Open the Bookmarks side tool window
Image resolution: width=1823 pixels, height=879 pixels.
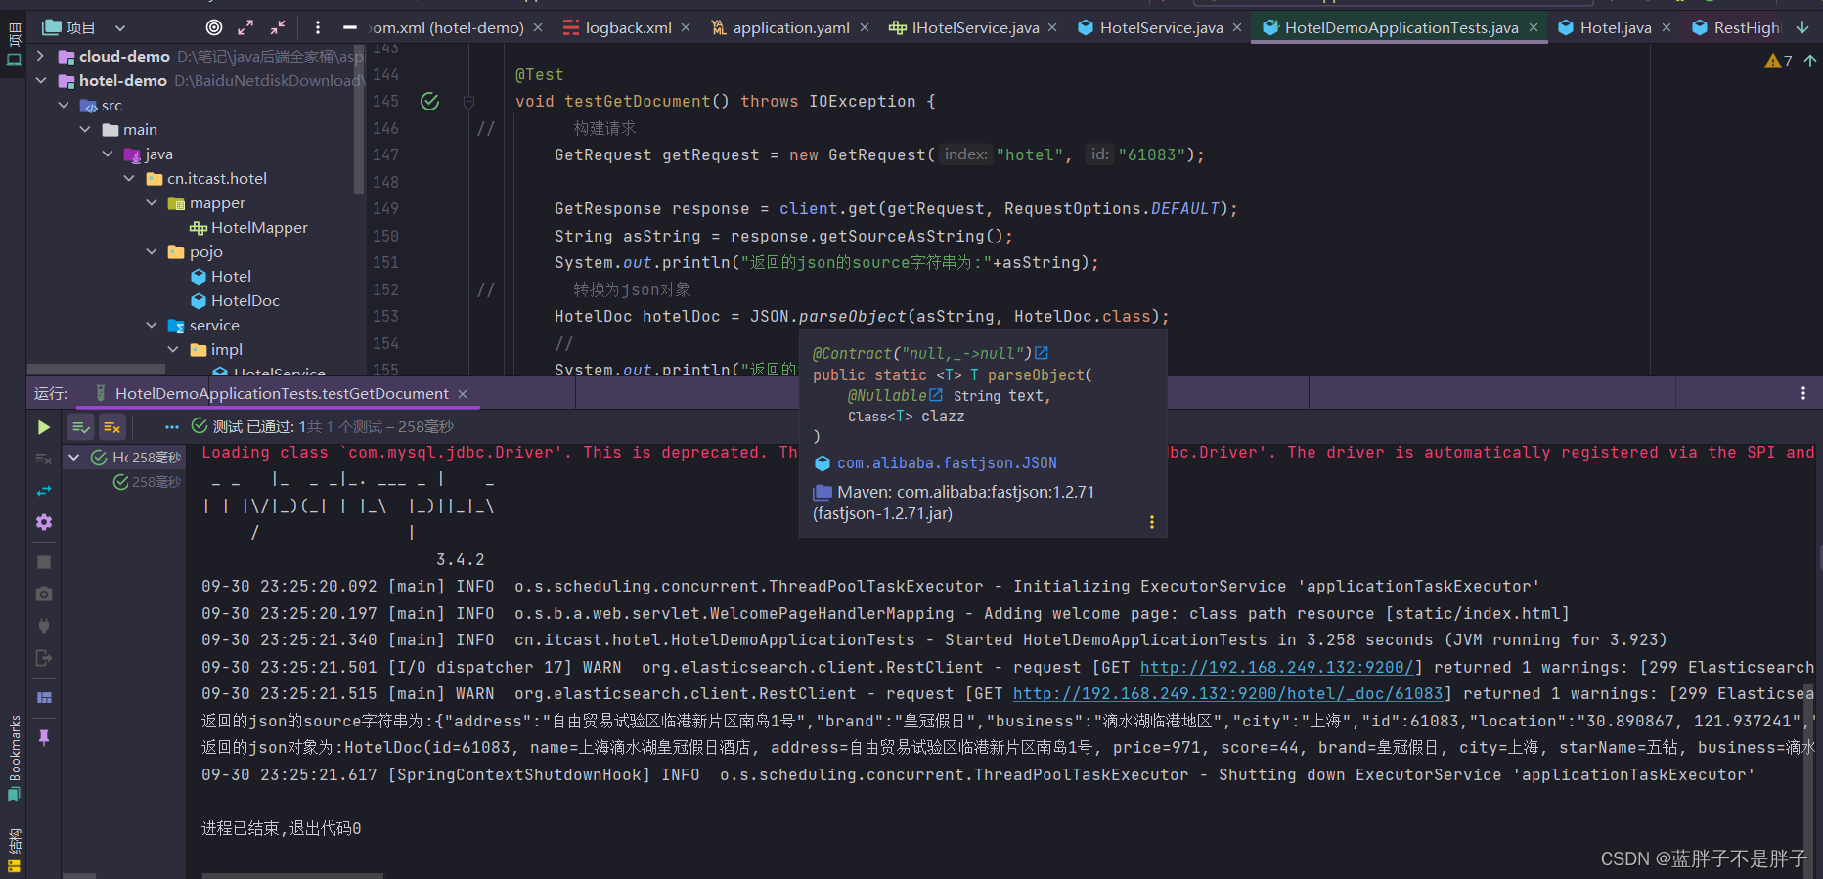click(14, 757)
